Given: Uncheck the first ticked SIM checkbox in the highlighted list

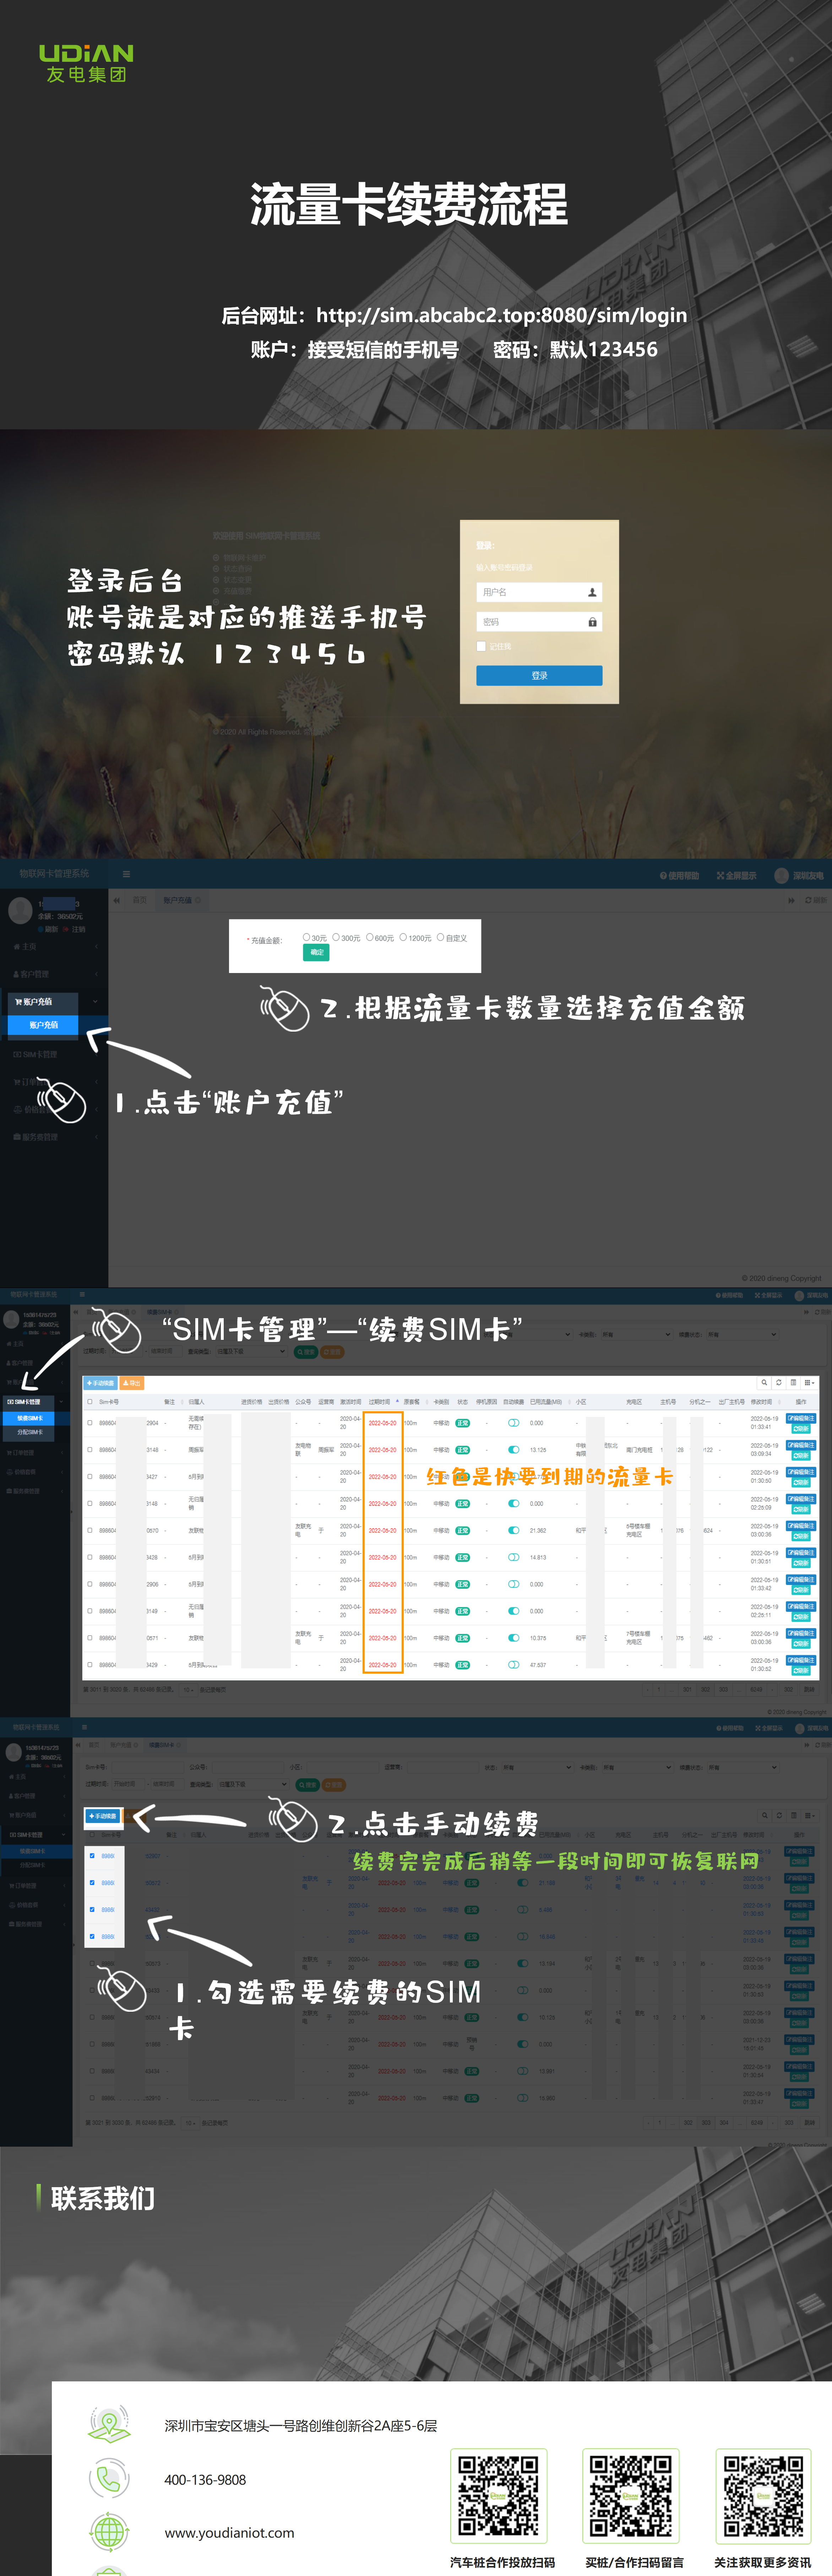Looking at the screenshot, I should tap(92, 1856).
